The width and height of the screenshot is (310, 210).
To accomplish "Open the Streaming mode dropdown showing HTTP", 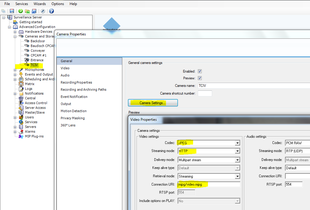I will [x=237, y=151].
